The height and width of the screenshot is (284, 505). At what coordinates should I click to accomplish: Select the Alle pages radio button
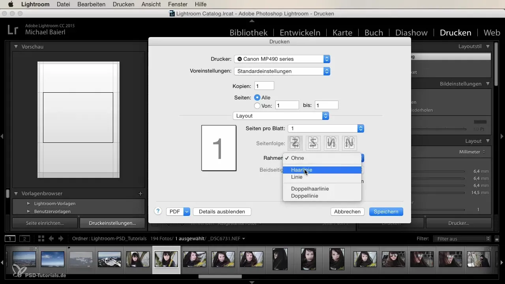pos(257,97)
